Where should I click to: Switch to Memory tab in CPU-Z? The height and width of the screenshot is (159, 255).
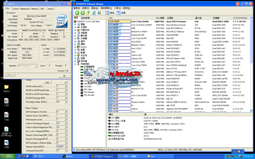(35, 9)
